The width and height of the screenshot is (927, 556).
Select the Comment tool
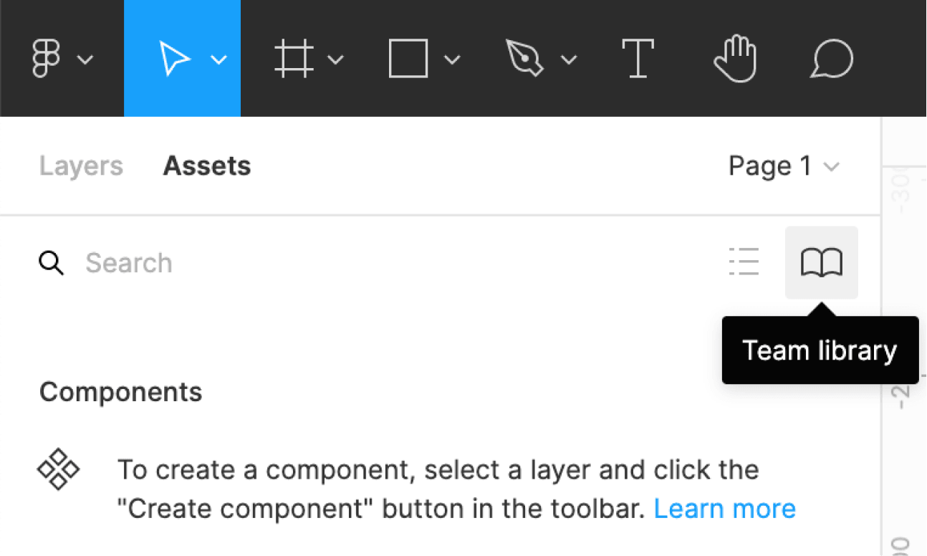(x=832, y=58)
